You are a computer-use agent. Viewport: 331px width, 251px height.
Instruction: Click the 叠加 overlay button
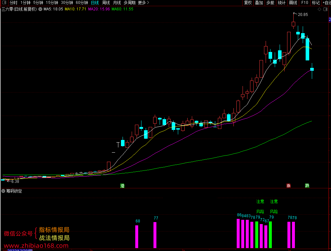259,3
